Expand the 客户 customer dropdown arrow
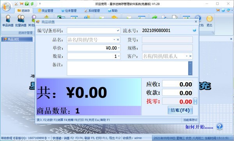Image resolution: width=234 pixels, height=141 pixels. point(186,56)
